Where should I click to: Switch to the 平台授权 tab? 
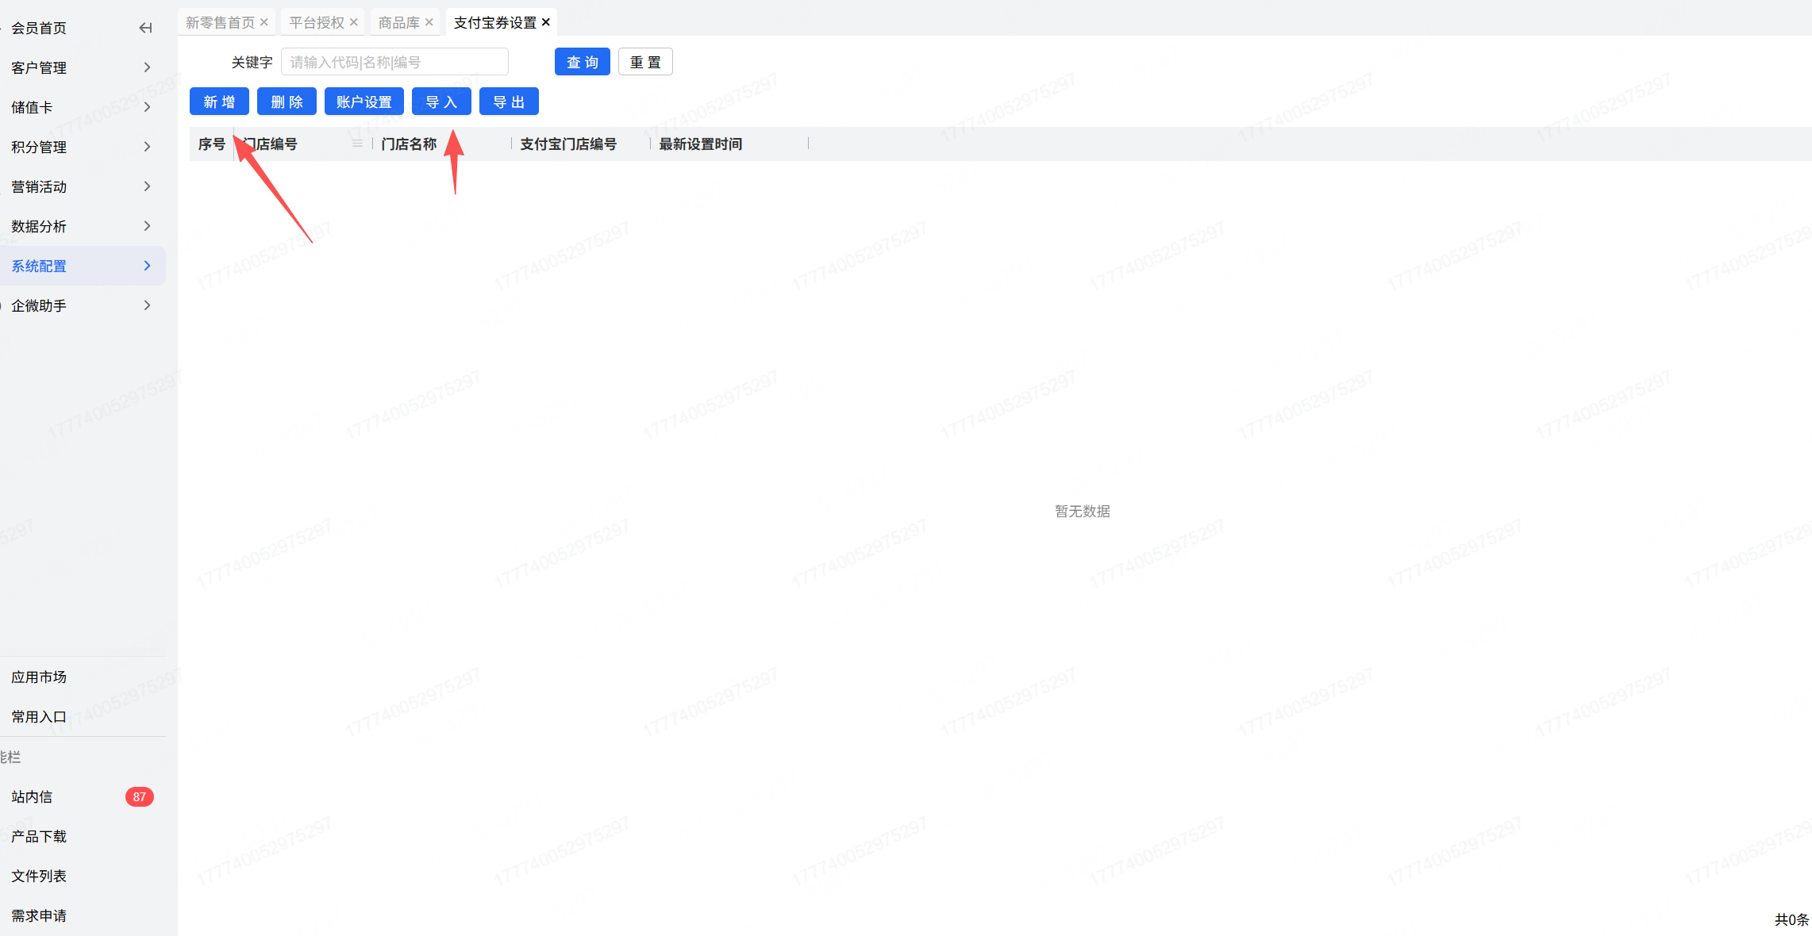click(x=317, y=22)
